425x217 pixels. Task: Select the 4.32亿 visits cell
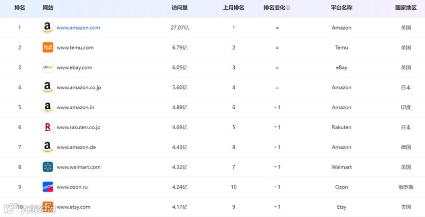click(x=180, y=167)
